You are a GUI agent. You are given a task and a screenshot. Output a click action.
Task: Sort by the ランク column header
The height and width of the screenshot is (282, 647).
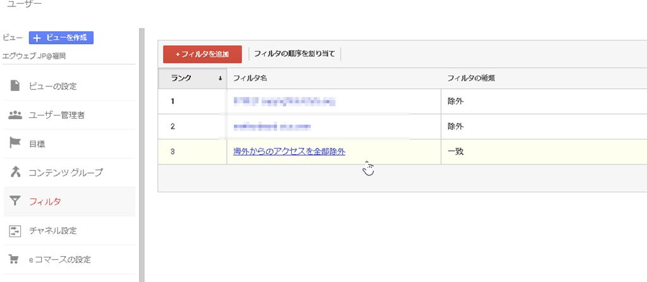[192, 78]
